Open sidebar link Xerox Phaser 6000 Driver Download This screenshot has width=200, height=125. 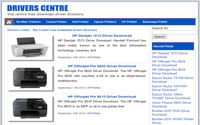click(172, 104)
